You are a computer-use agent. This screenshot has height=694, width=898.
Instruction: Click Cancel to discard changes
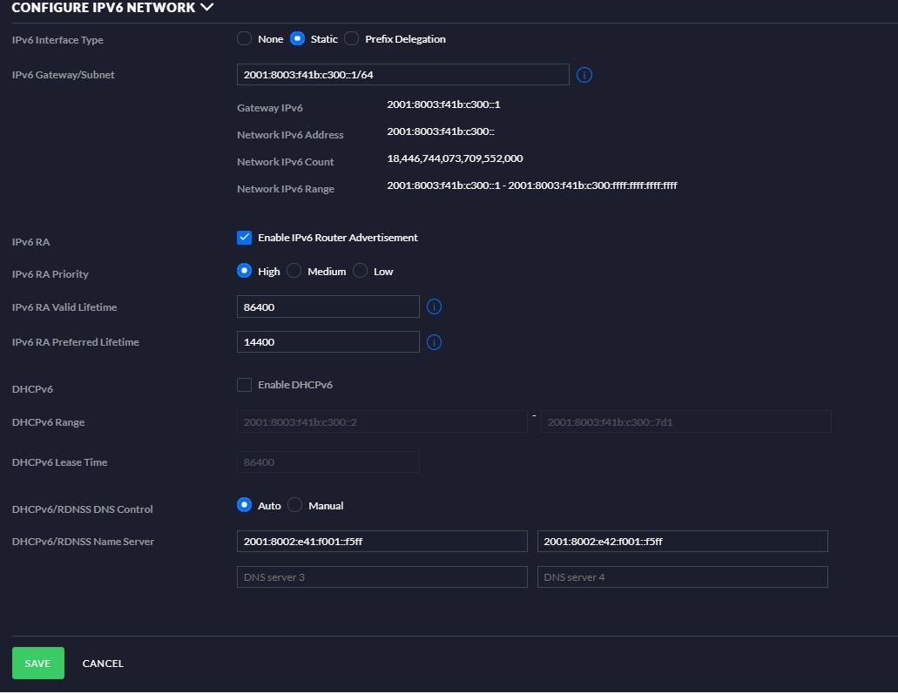point(103,664)
